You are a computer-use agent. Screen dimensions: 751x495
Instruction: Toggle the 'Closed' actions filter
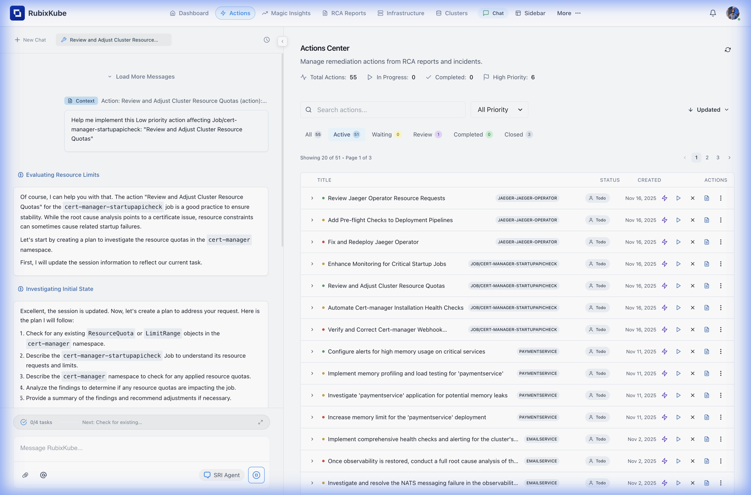click(x=518, y=134)
